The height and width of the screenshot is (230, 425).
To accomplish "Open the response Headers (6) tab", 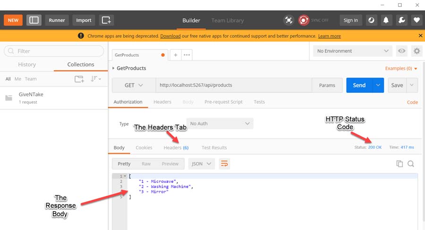I will coord(176,148).
